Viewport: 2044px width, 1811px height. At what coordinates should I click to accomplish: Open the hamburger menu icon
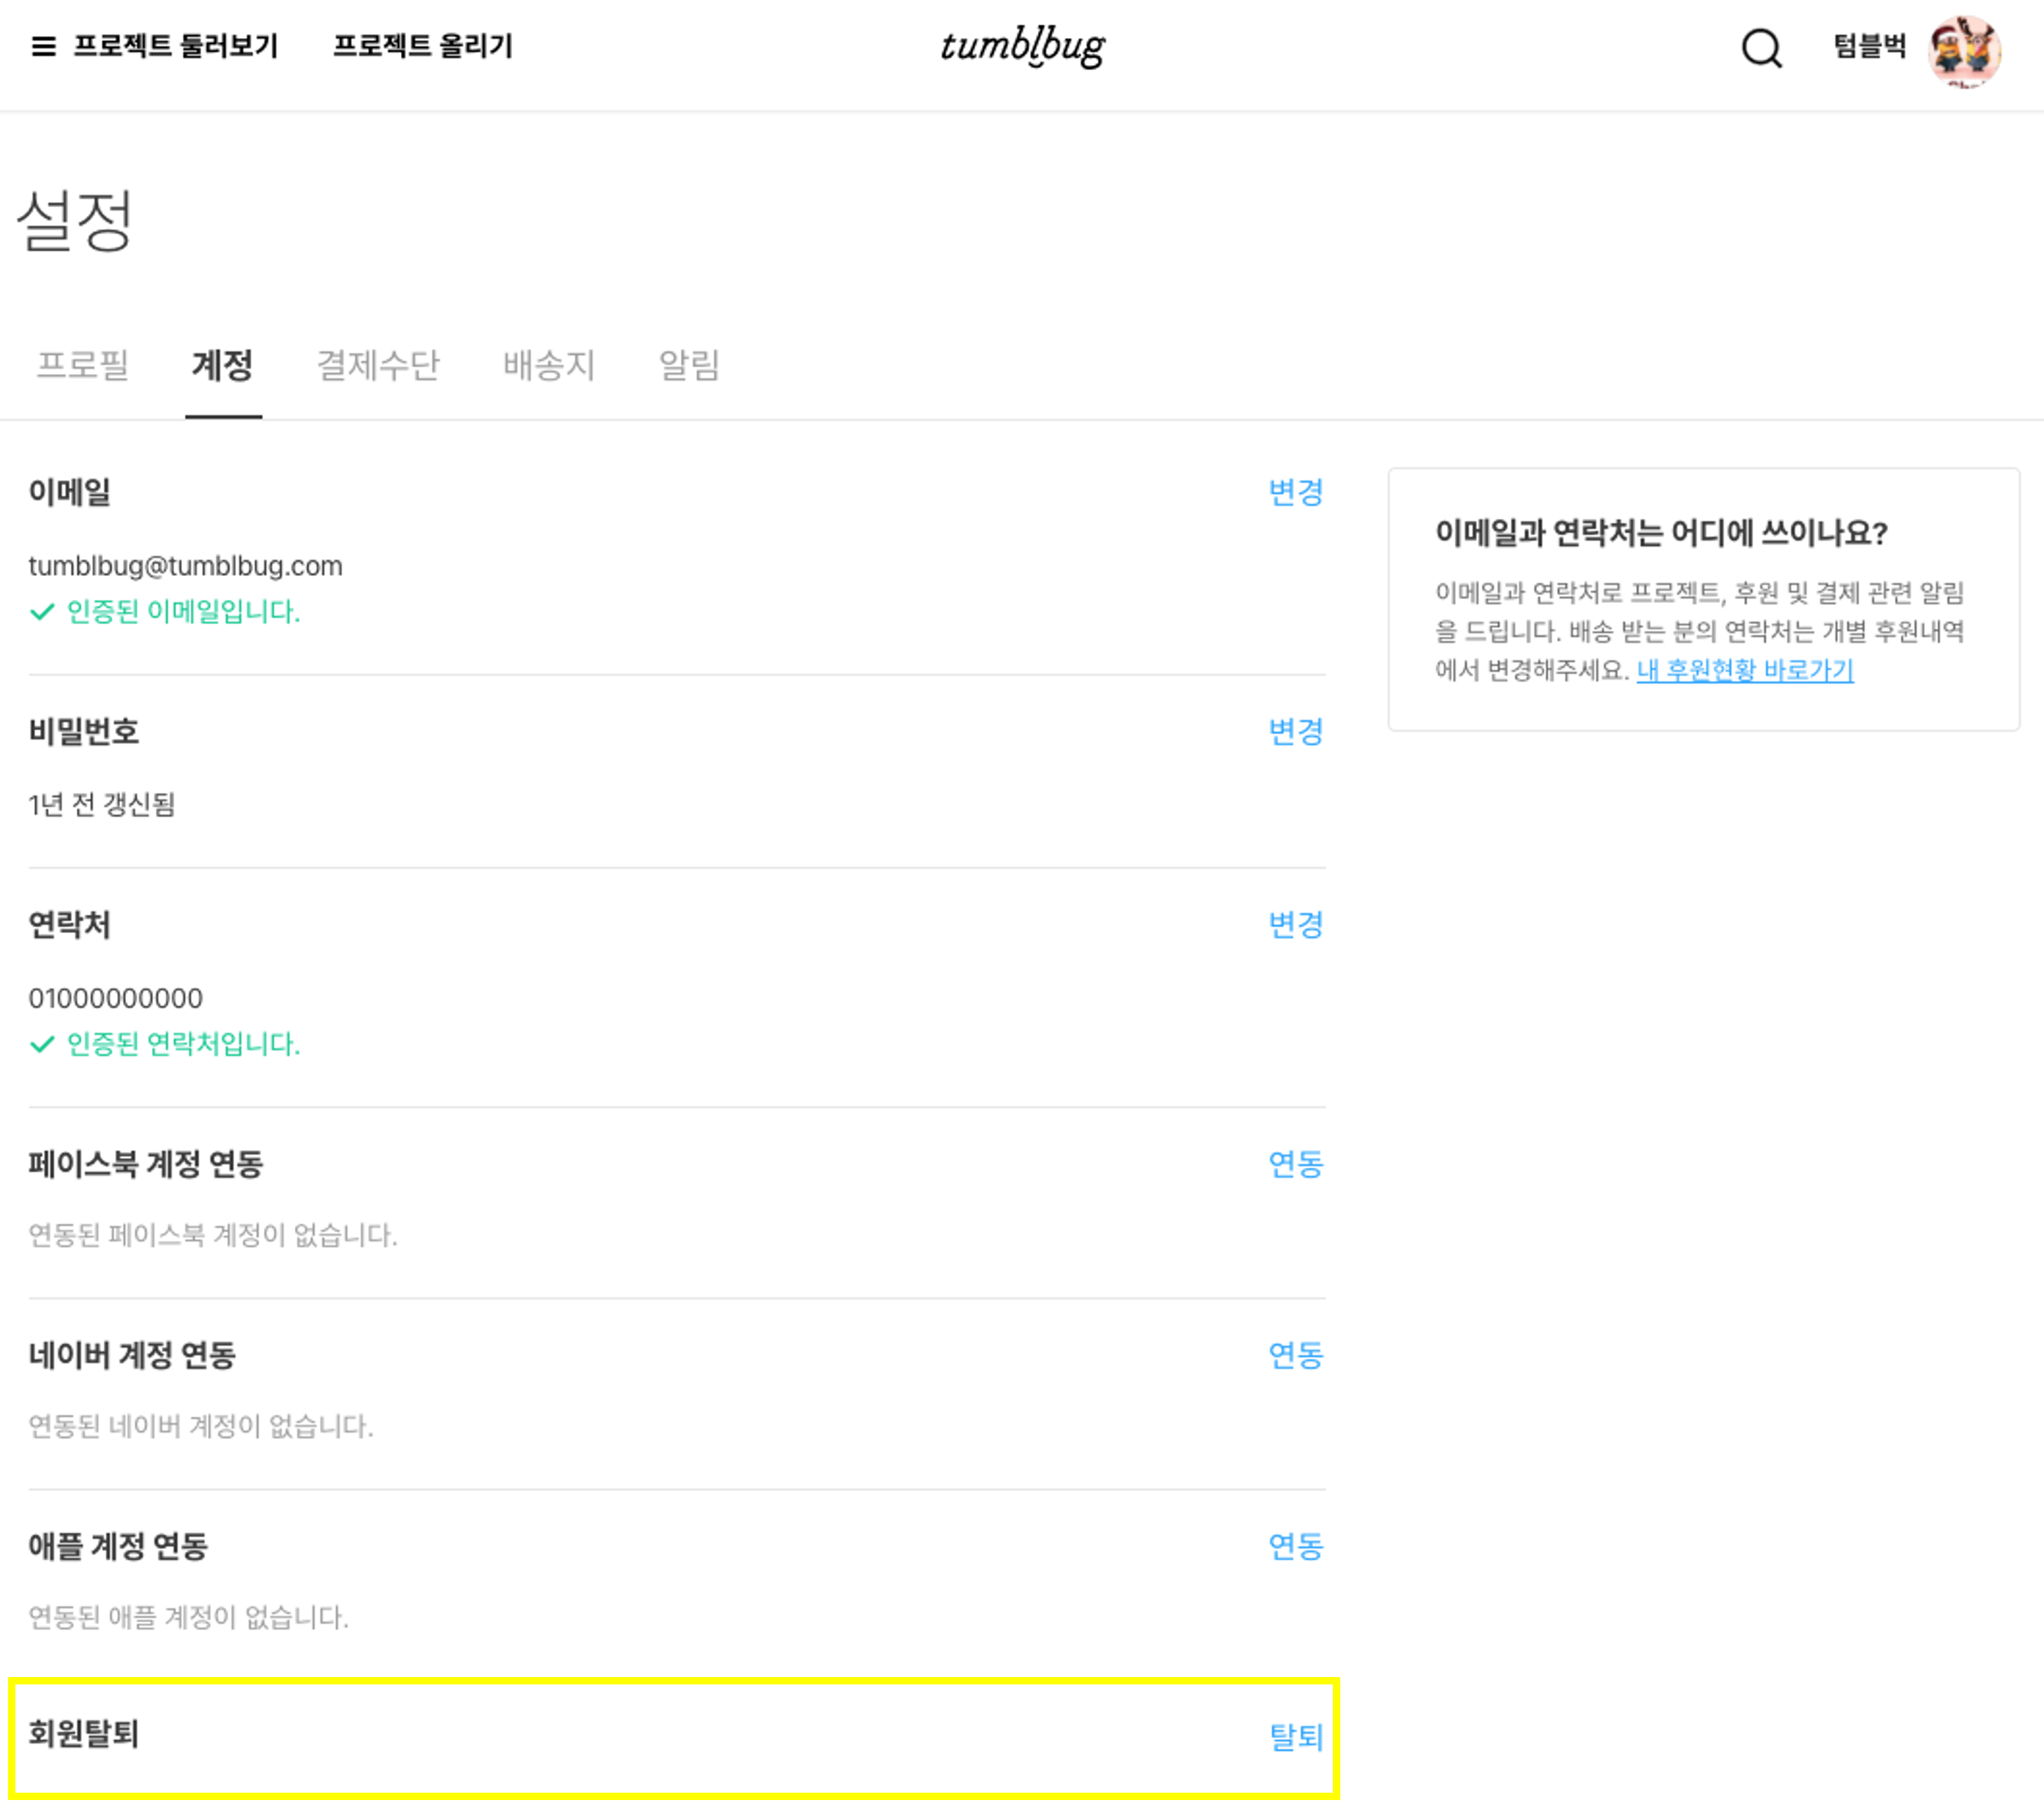pyautogui.click(x=43, y=46)
